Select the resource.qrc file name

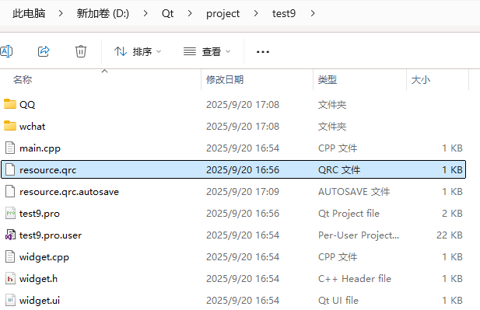[x=47, y=170]
